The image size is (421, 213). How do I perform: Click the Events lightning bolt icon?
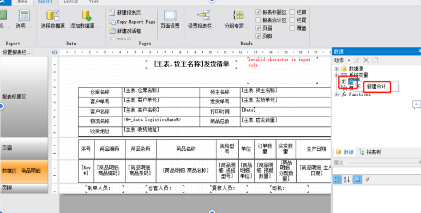point(368,179)
